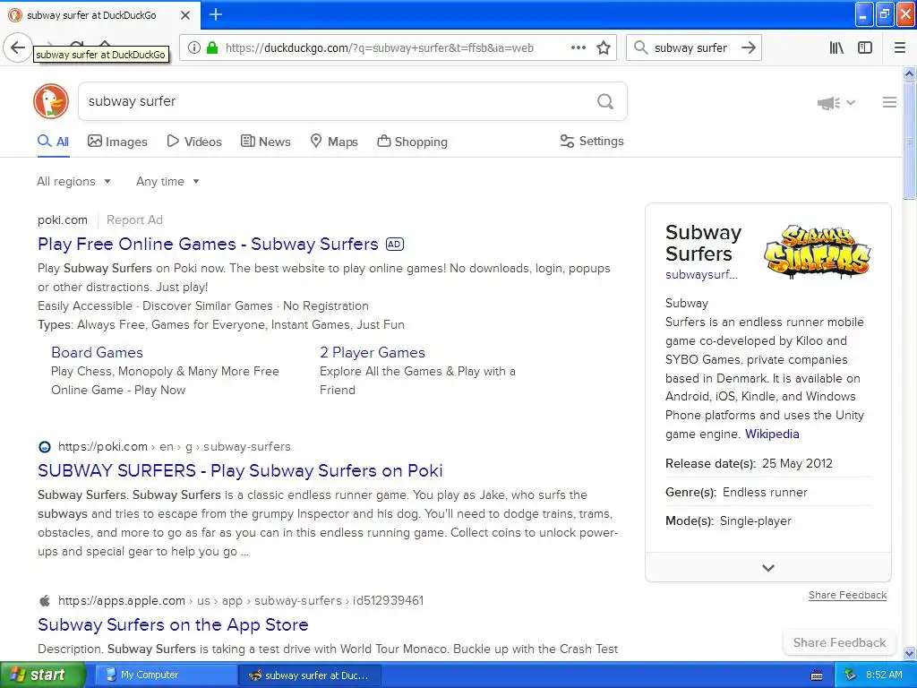Bookmark this page with the star icon
This screenshot has height=688, width=917.
click(x=604, y=48)
